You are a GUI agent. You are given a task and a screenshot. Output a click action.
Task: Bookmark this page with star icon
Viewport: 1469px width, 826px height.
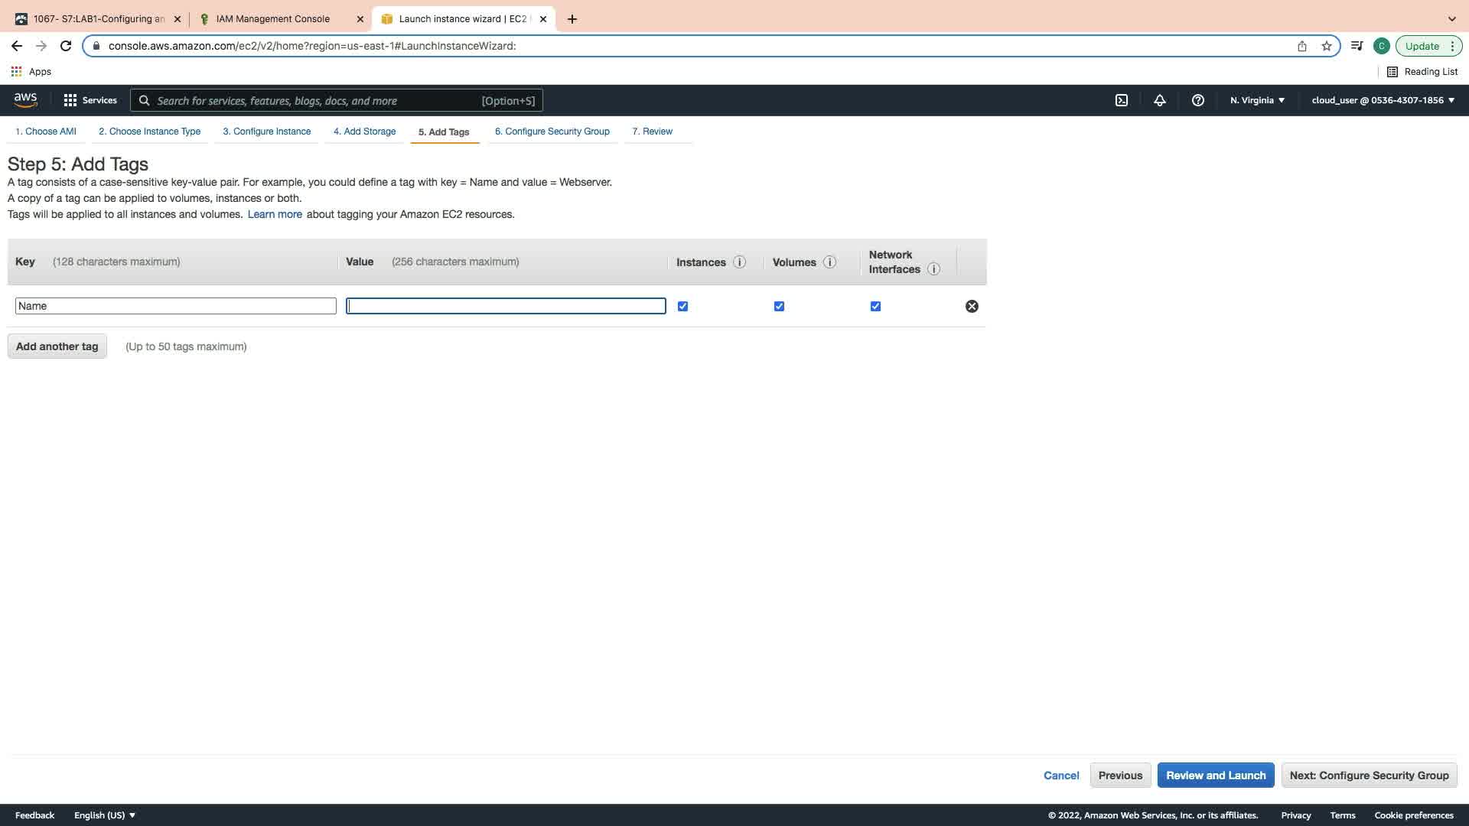tap(1327, 46)
